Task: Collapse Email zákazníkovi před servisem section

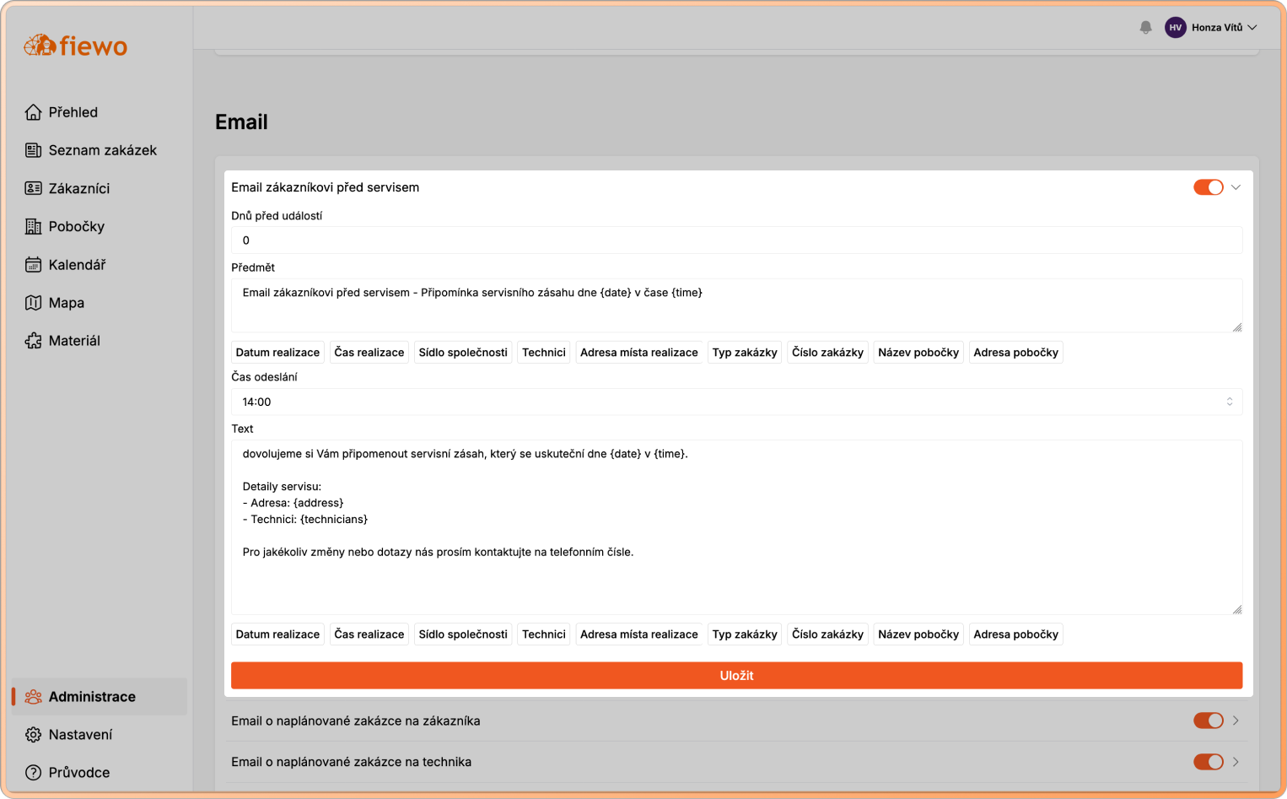Action: pos(1236,187)
